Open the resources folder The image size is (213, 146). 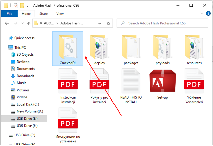click(194, 50)
